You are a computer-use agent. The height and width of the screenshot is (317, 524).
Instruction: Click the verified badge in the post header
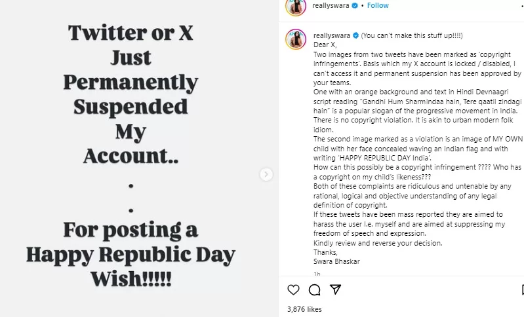(353, 6)
